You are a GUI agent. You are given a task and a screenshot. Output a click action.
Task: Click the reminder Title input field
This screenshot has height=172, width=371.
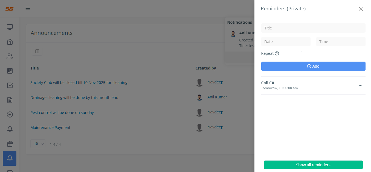313,28
